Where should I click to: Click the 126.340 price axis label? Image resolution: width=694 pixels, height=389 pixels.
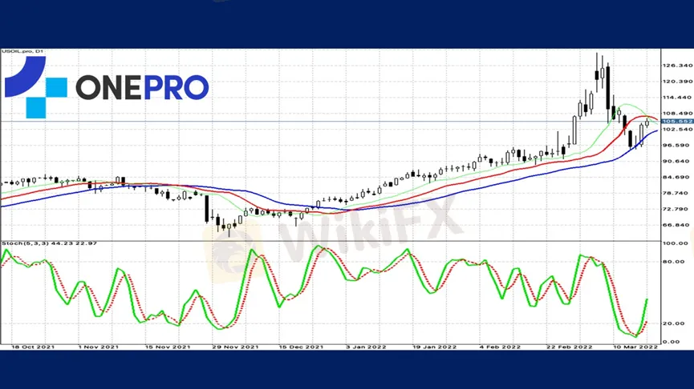point(677,66)
